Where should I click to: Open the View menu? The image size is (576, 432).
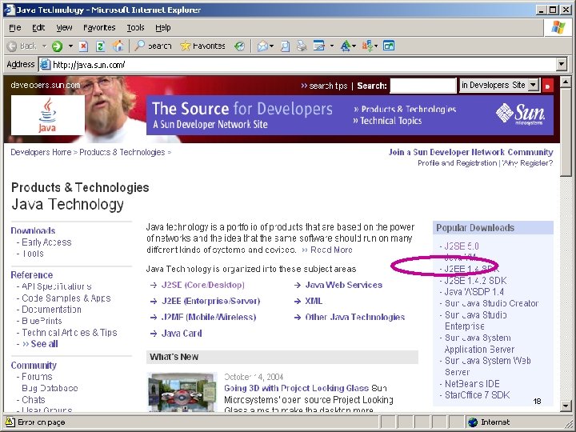coord(64,27)
